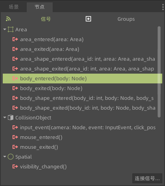Click the signal list vertical scrollbar

[159, 72]
